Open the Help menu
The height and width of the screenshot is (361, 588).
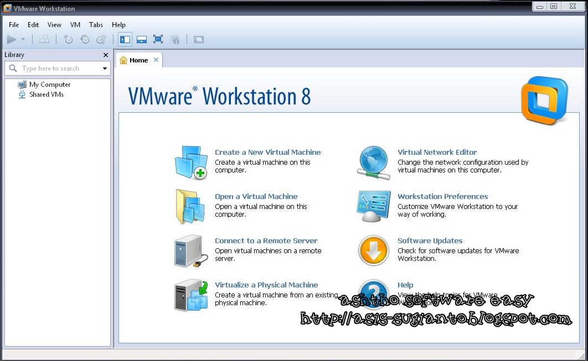(118, 25)
